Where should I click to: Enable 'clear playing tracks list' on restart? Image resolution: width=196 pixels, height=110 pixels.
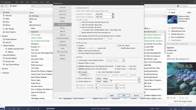pos(77,36)
